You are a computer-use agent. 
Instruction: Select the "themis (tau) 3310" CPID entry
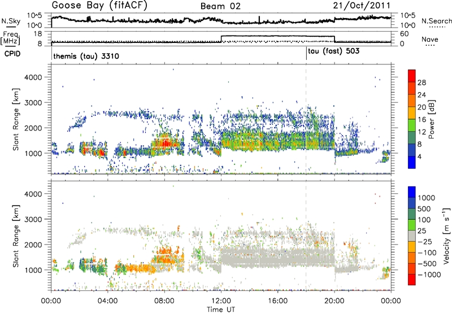coord(86,56)
